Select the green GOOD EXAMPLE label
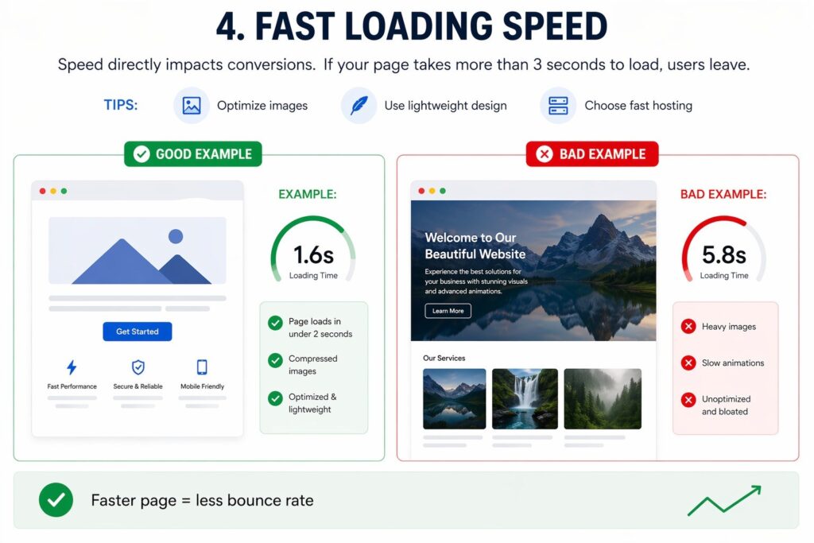Screen dimensions: 814x543 tap(193, 154)
